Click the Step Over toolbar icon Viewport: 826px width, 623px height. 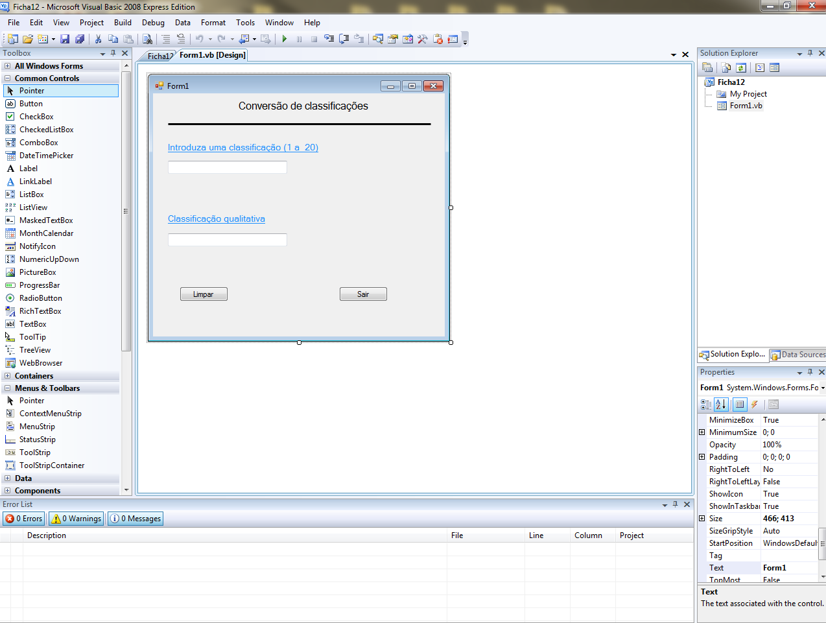344,39
